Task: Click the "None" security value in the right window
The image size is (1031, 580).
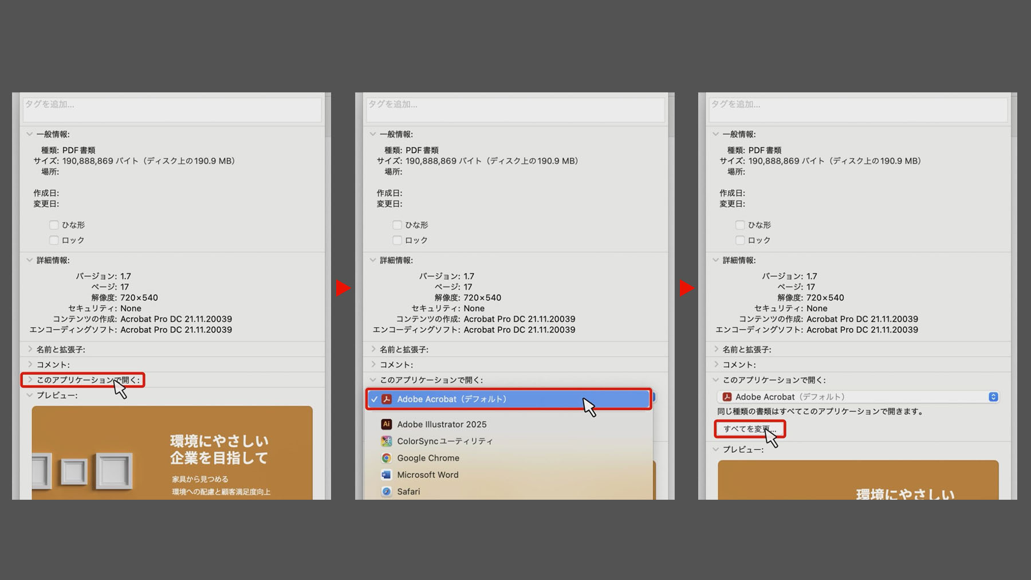Action: 817,308
